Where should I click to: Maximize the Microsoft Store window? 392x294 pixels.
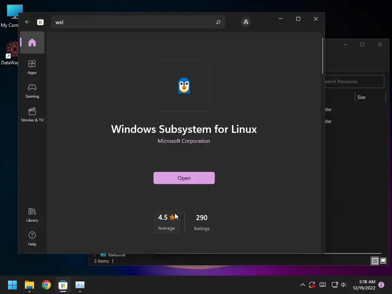(x=298, y=19)
